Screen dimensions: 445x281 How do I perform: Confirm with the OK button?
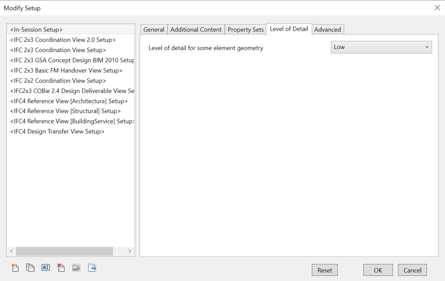tap(378, 270)
